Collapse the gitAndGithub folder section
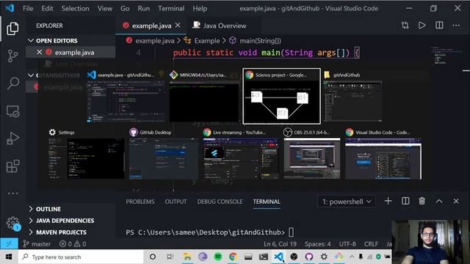Image resolution: width=470 pixels, height=264 pixels. click(31, 75)
